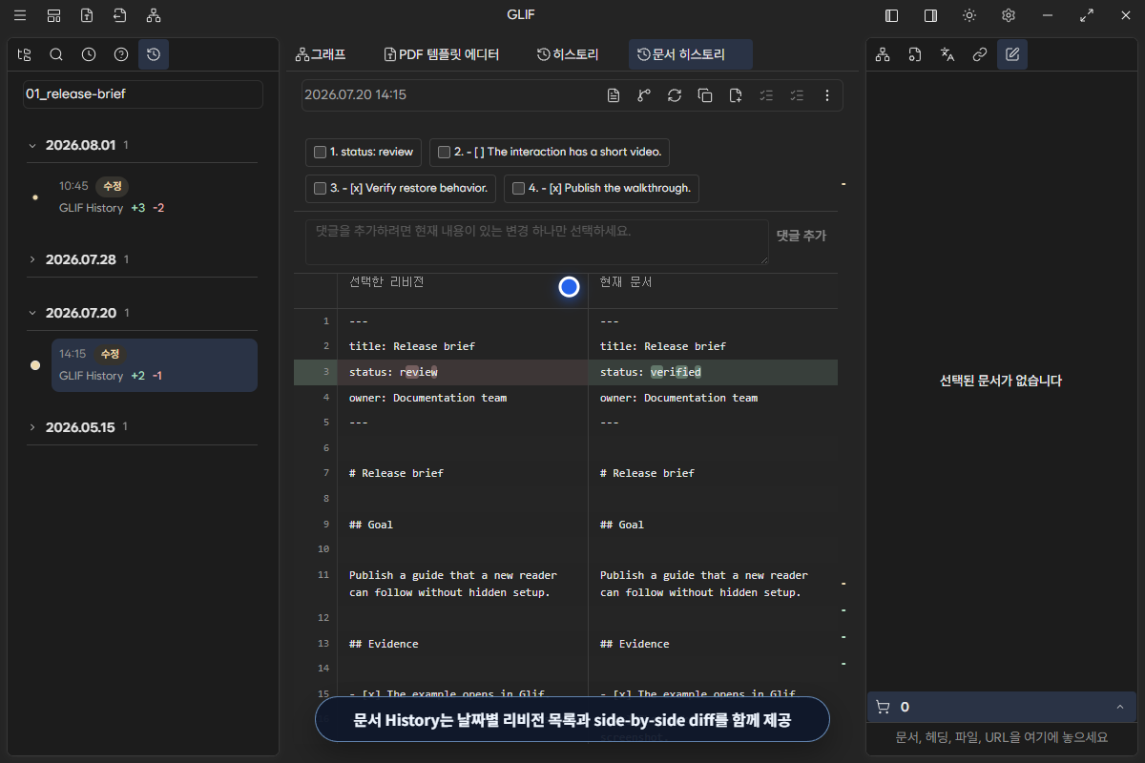Click the cart drop zone hint text
The height and width of the screenshot is (763, 1145).
click(1001, 737)
